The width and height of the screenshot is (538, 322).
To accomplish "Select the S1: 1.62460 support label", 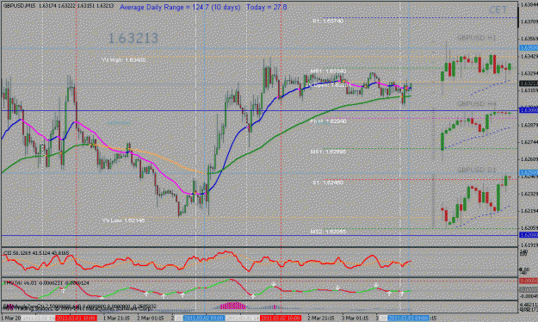I will point(328,183).
